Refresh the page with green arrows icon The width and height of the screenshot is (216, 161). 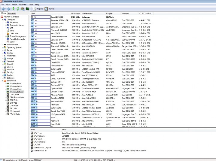click(x=18, y=9)
